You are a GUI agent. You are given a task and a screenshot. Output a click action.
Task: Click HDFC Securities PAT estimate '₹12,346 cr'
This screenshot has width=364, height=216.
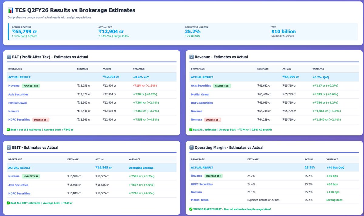point(84,120)
